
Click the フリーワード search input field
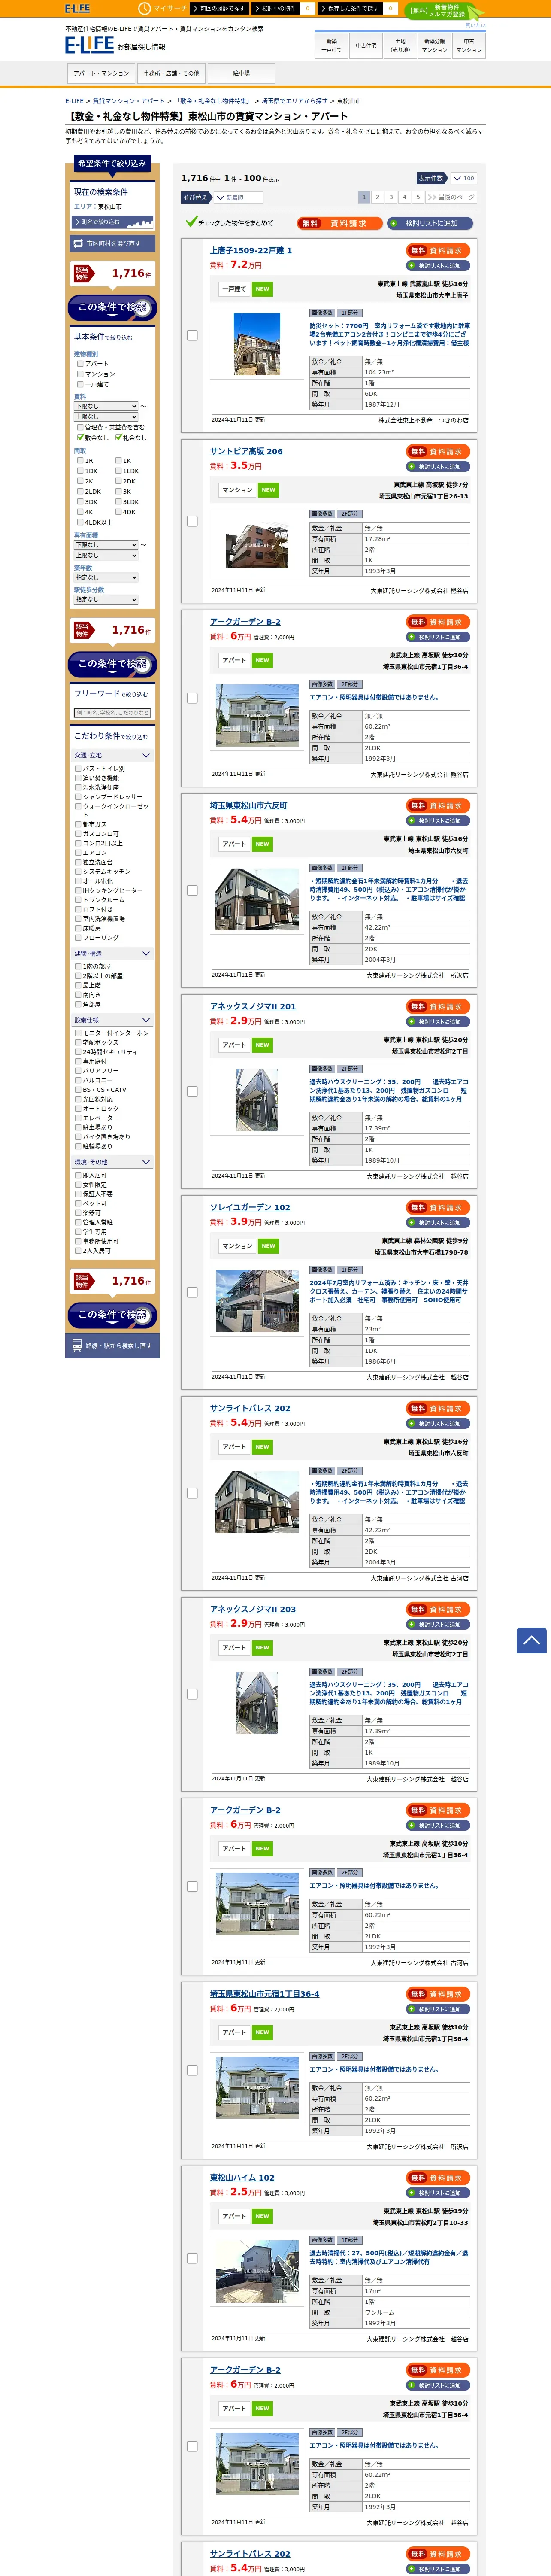(112, 713)
